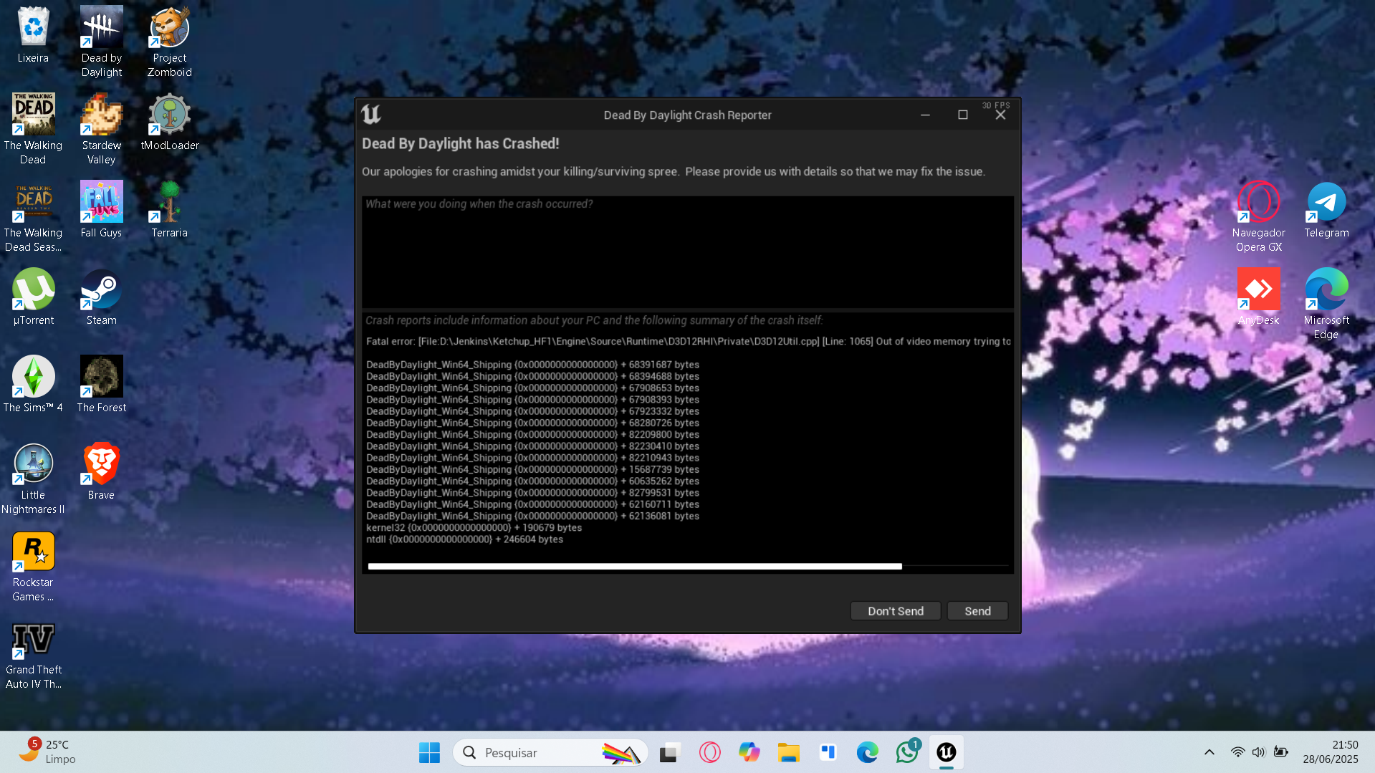Select the Dead by Daylight desktop shortcut

click(101, 42)
